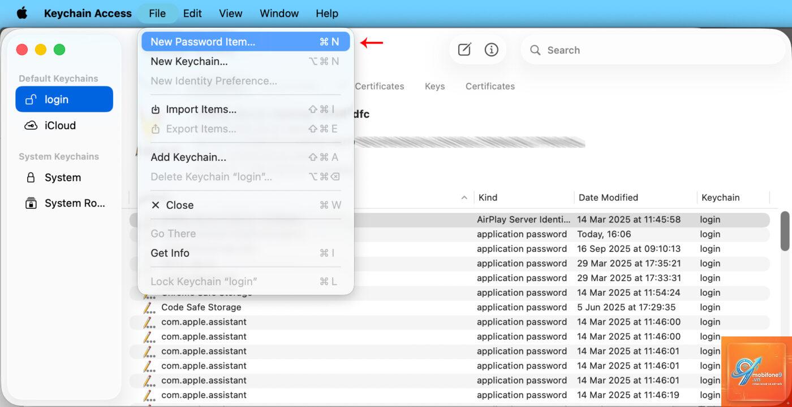Click the iCloud cloud-lock icon
The image size is (792, 407).
[x=31, y=125]
